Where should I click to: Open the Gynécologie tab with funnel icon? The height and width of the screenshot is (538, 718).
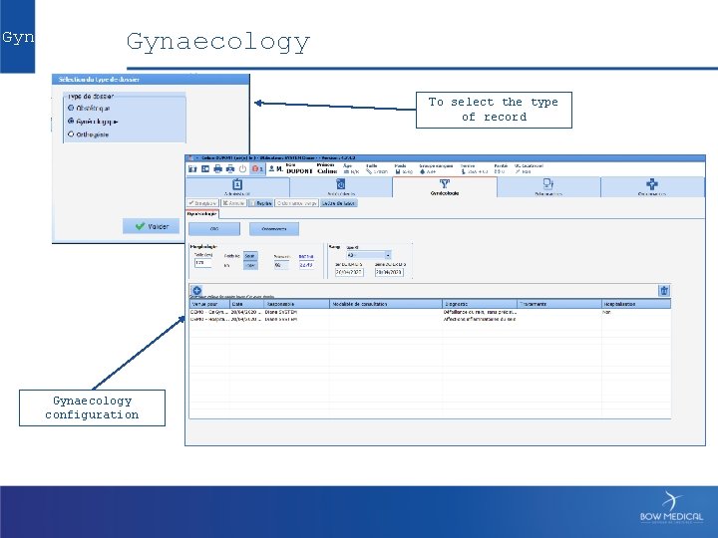tap(445, 187)
